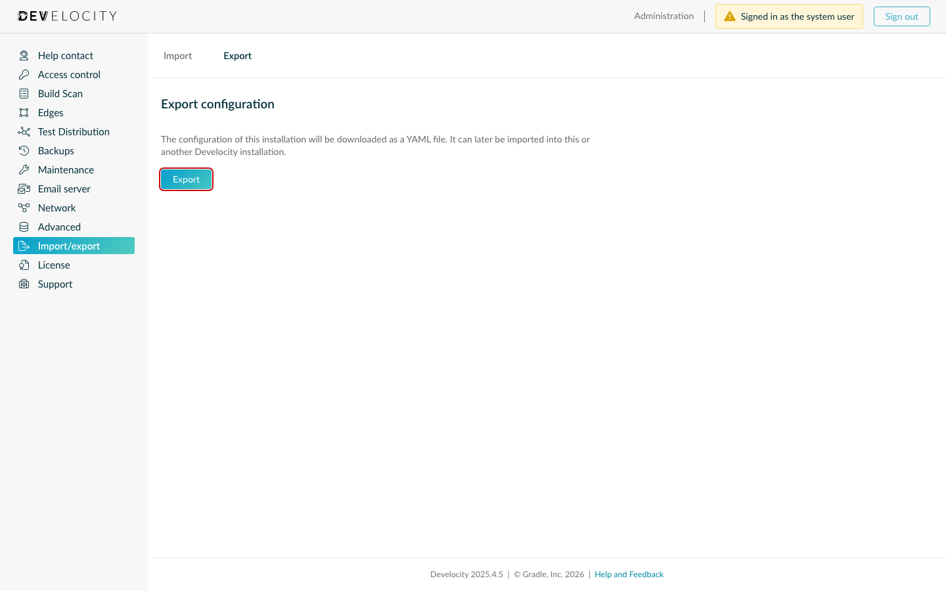Open Email server settings icon
This screenshot has height=591, width=946.
[x=24, y=188]
